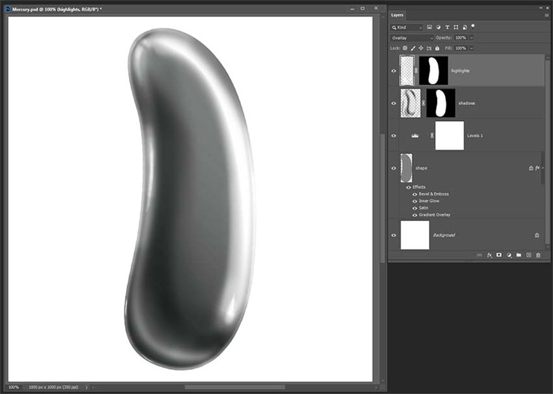Image resolution: width=553 pixels, height=394 pixels.
Task: Lock image pixels brush icon
Action: 413,48
